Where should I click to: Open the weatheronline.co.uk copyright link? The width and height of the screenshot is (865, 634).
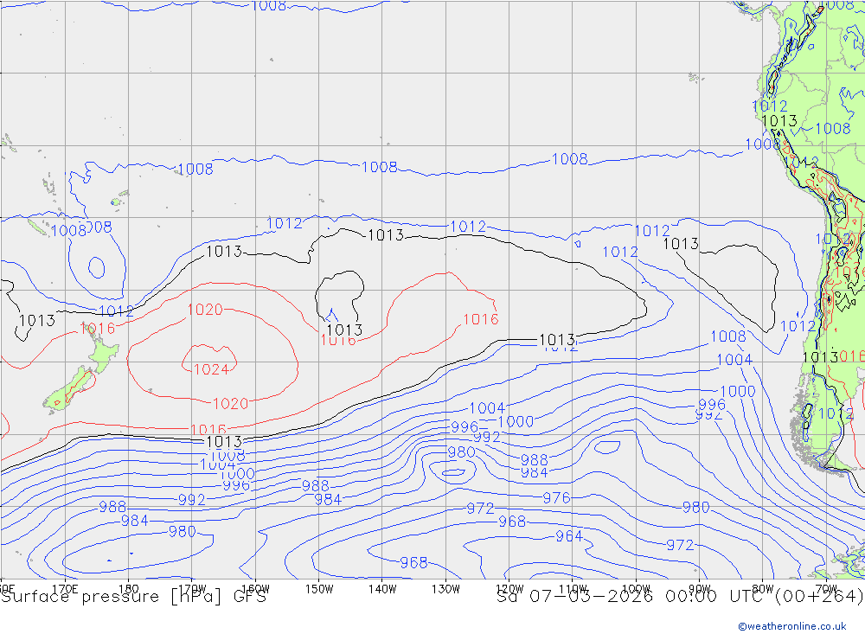(x=791, y=626)
